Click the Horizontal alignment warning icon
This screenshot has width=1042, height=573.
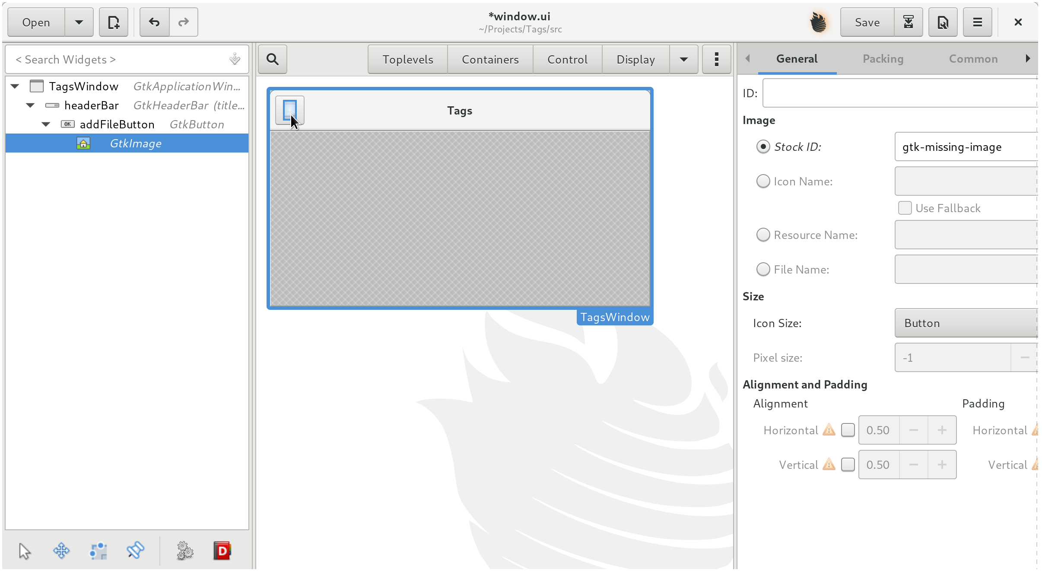[x=829, y=430]
